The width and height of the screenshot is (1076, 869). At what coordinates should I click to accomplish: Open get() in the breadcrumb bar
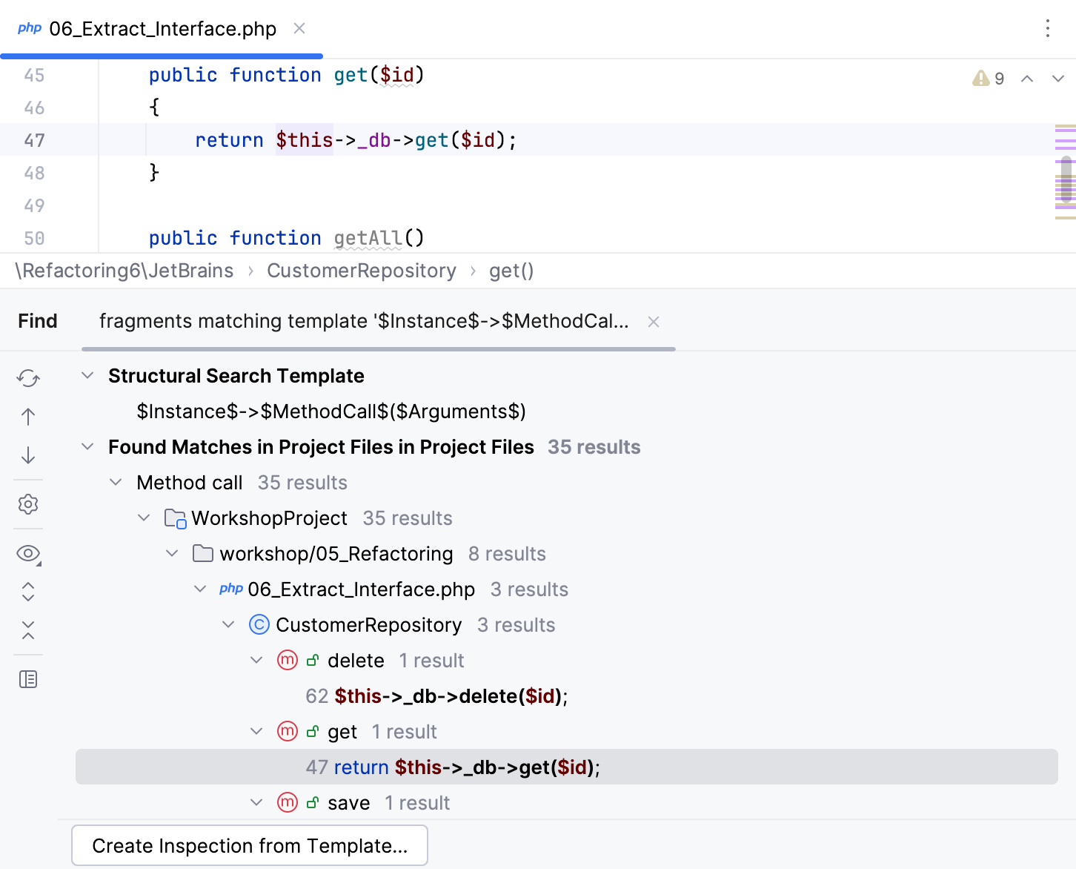point(511,271)
